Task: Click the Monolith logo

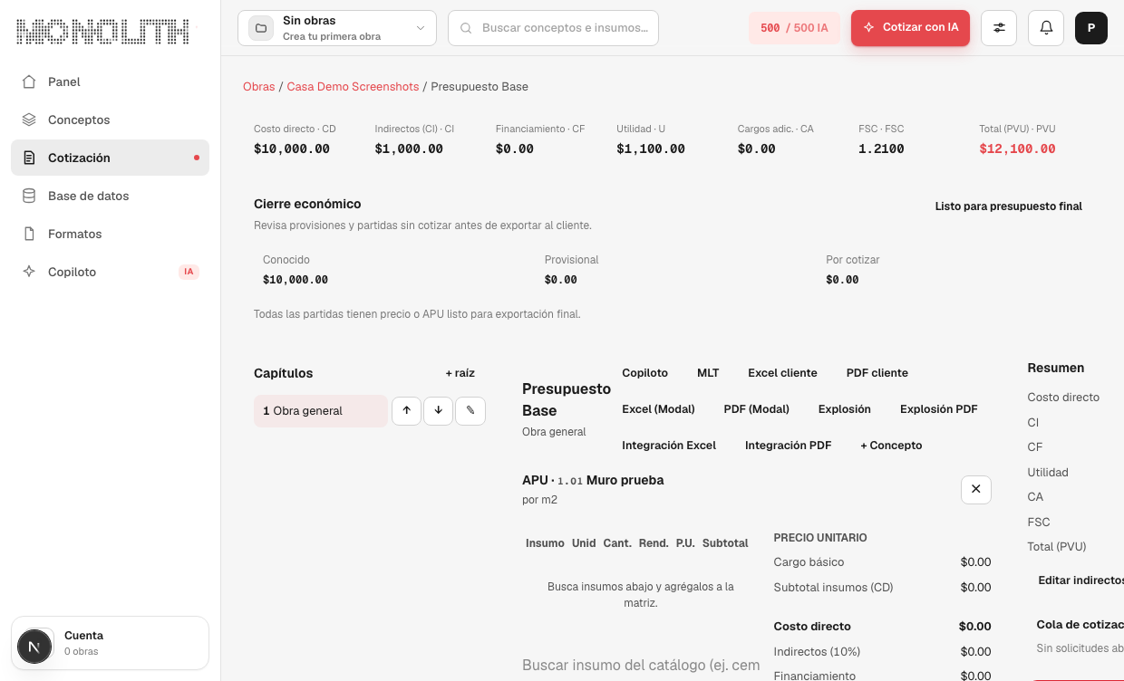Action: click(103, 32)
